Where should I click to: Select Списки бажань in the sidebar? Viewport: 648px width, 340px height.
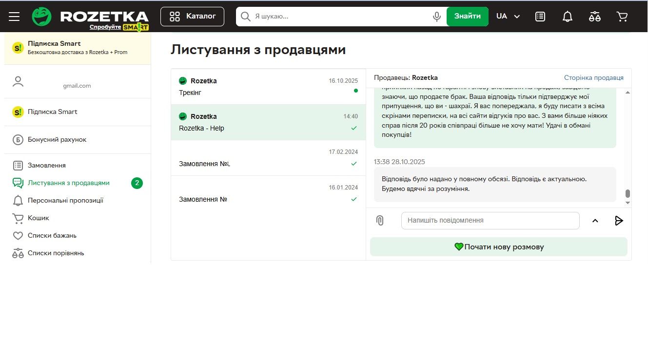tap(52, 236)
